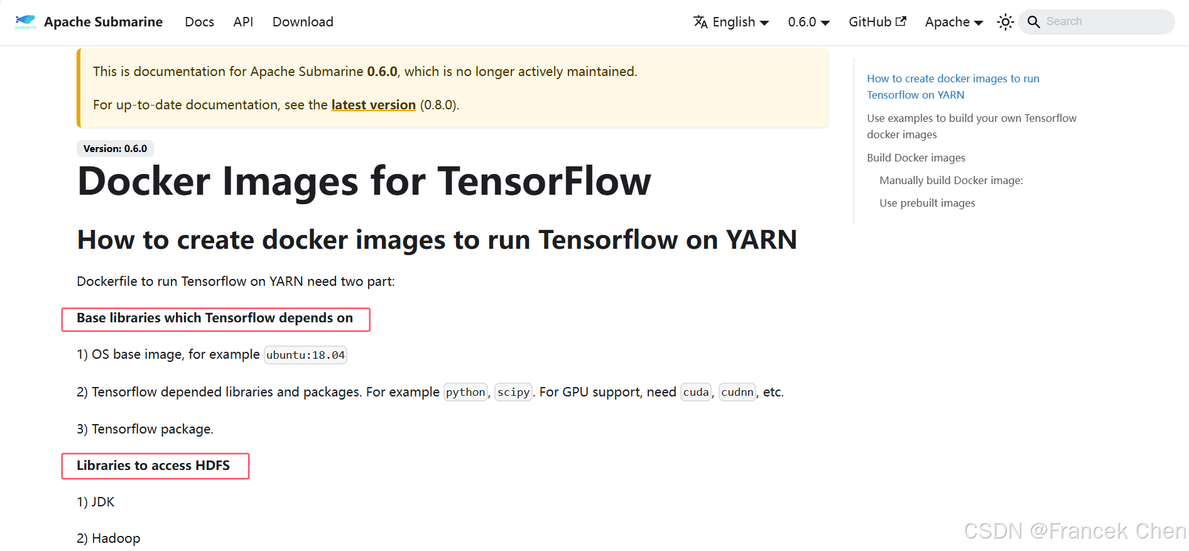Follow the latest version link

[373, 105]
